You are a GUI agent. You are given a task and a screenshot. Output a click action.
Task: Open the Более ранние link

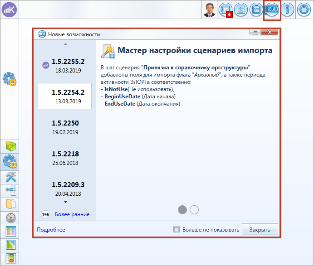[72, 214]
